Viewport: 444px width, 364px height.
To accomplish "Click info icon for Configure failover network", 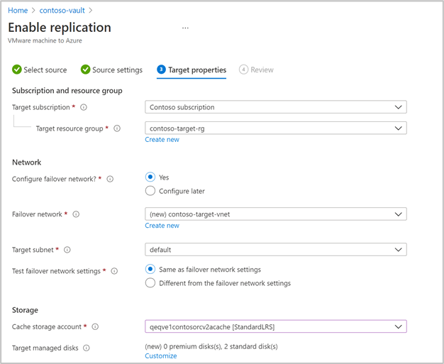I will coord(110,180).
